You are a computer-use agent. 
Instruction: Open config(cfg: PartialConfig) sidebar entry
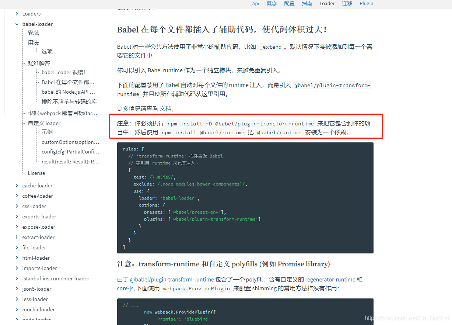tap(70, 152)
